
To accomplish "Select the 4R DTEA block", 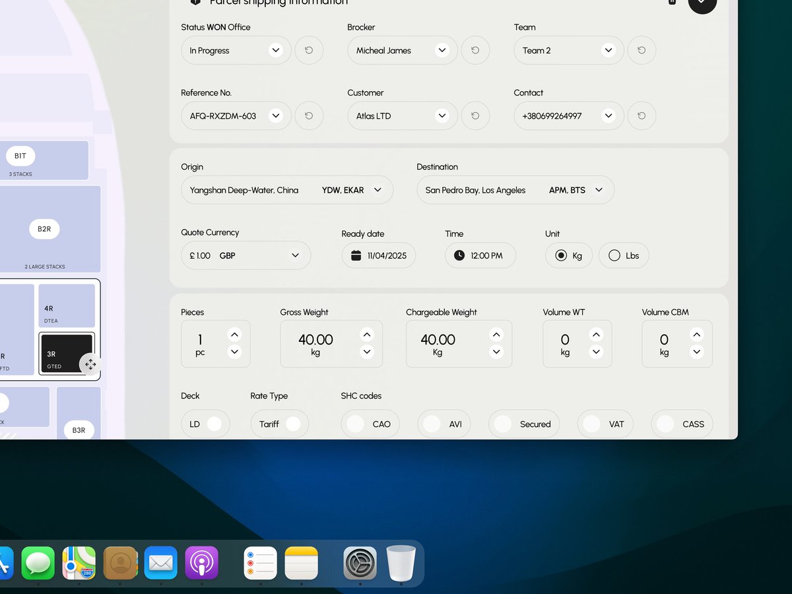I will (67, 306).
